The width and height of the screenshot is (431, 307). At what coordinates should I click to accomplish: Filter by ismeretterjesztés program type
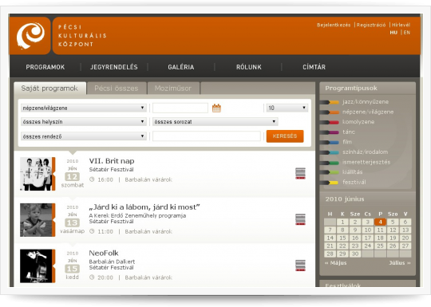pos(366,163)
